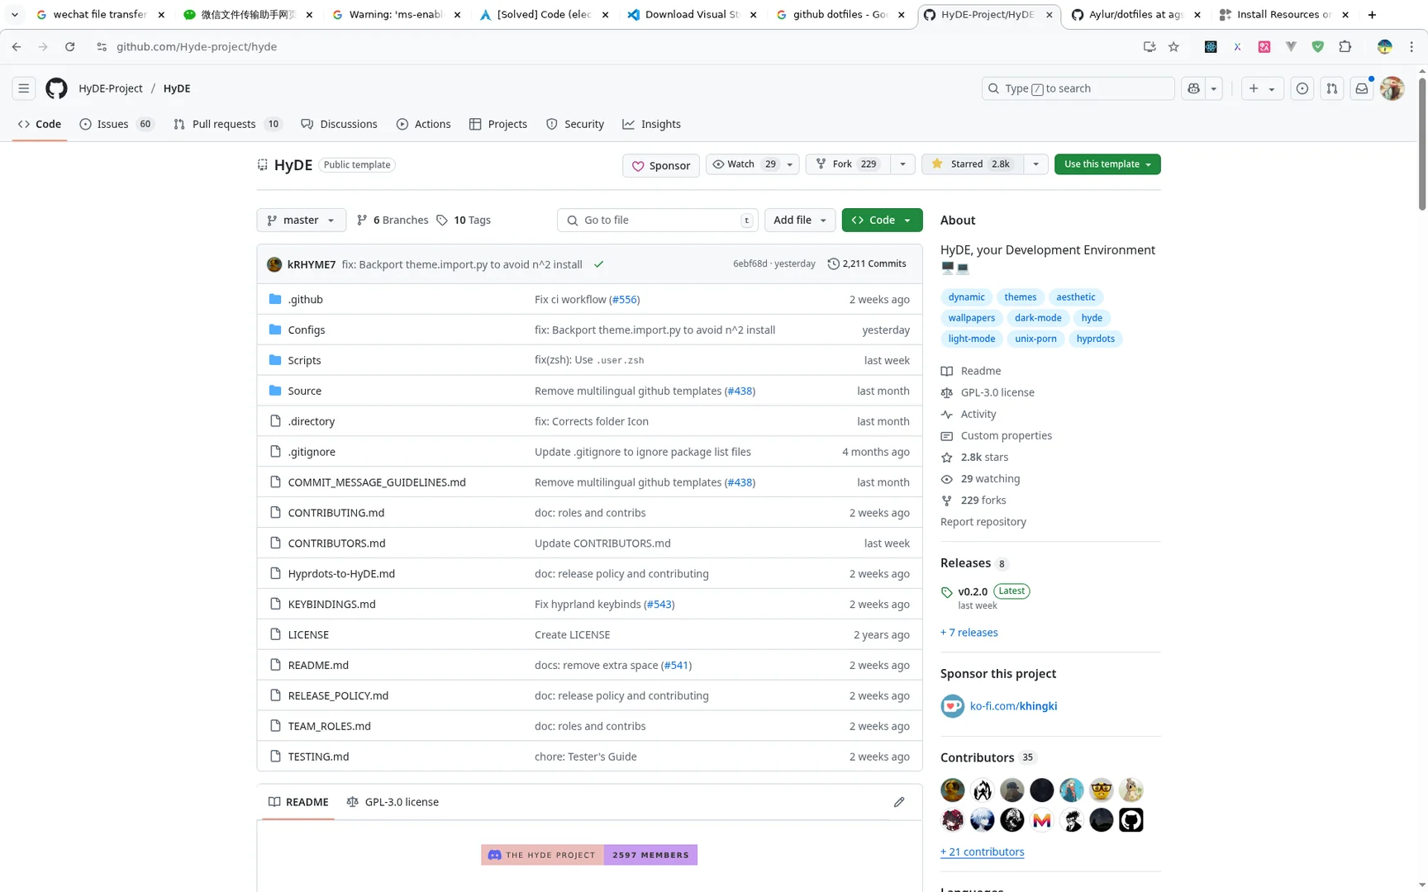Screen dimensions: 1428x892
Task: Click the ko-fi icon under Sponsor this project
Action: point(952,706)
